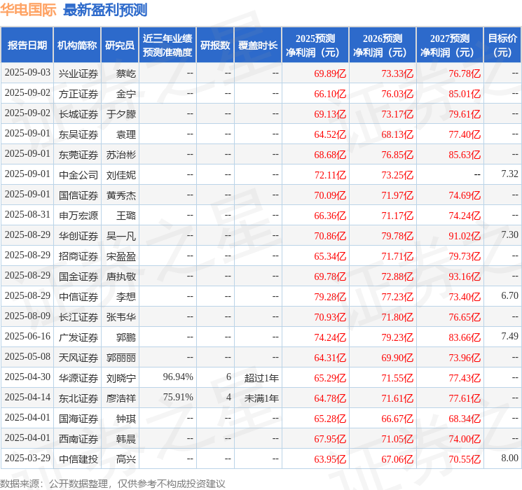Viewport: 522px width, 490px height.
Task: Select the 覆盖时长 column header
Action: [258, 45]
